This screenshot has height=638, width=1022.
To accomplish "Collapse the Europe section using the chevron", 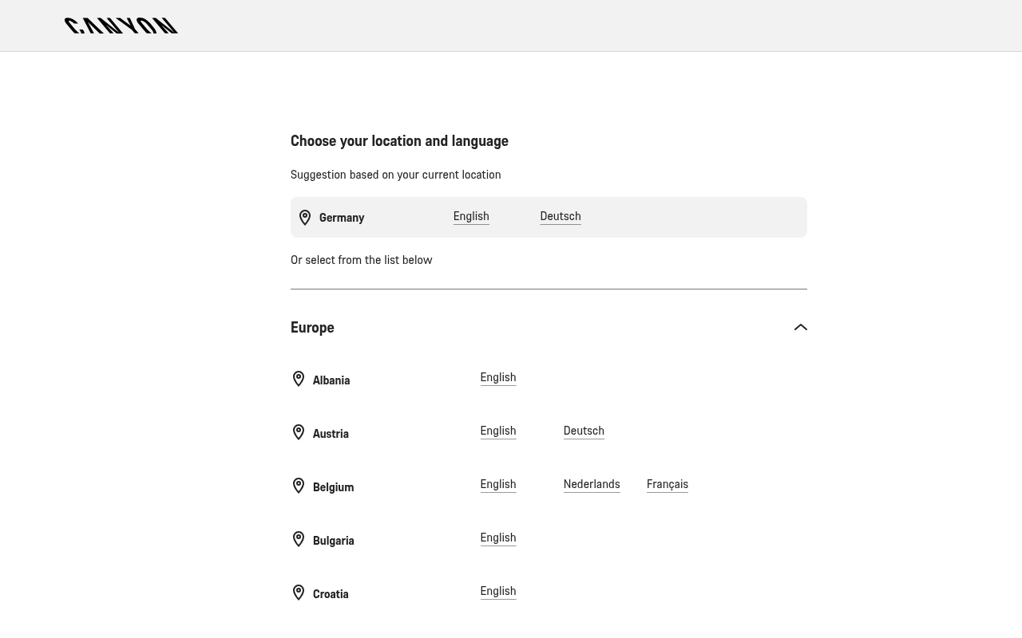I will click(x=801, y=327).
